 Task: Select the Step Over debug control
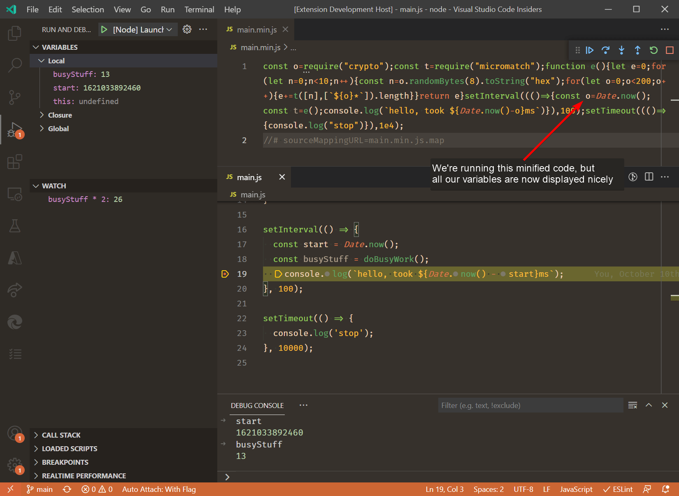pos(605,50)
